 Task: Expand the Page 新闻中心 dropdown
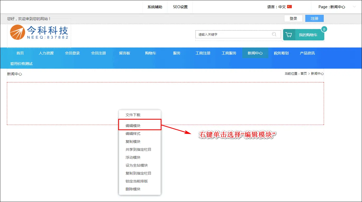pyautogui.click(x=354, y=7)
